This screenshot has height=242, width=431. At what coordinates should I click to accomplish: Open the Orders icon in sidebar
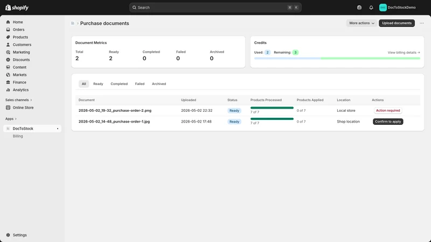pyautogui.click(x=8, y=30)
